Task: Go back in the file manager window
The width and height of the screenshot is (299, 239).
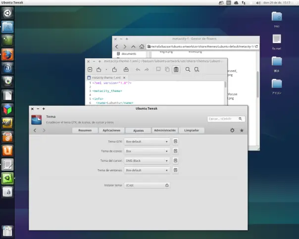Action: pyautogui.click(x=117, y=47)
